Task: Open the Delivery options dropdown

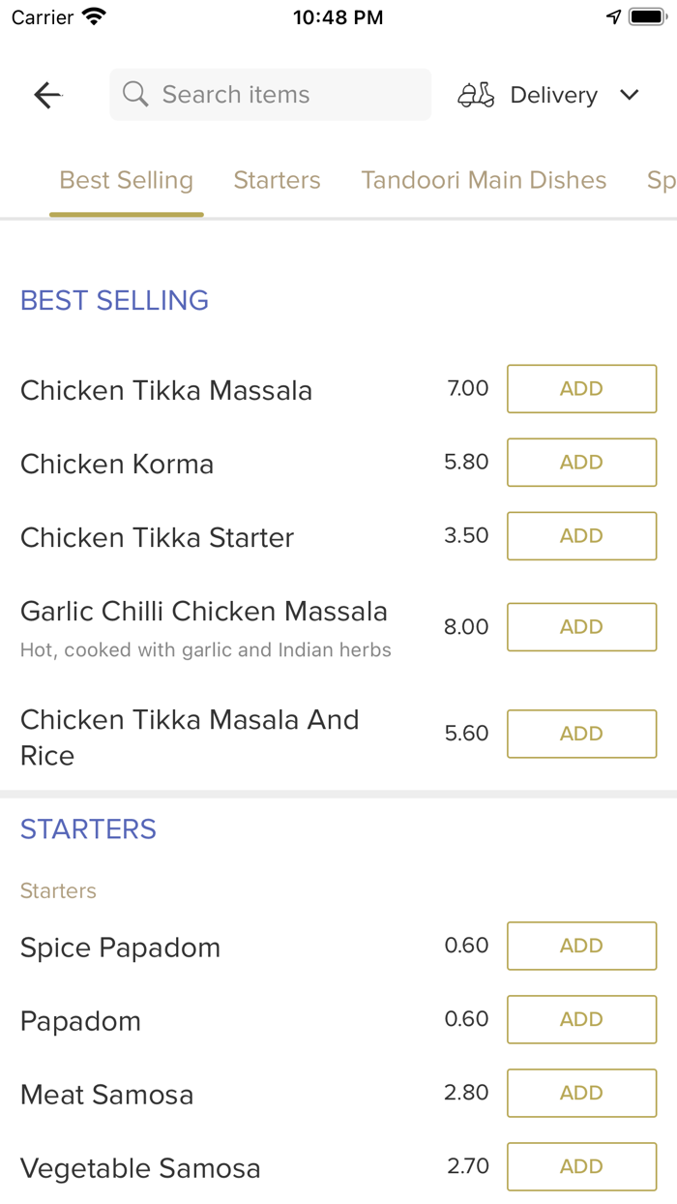Action: (553, 94)
